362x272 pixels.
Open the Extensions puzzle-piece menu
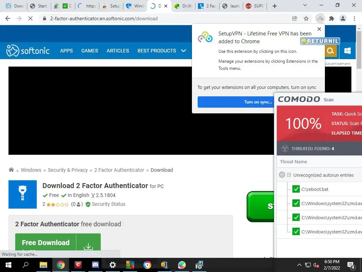coord(332,18)
